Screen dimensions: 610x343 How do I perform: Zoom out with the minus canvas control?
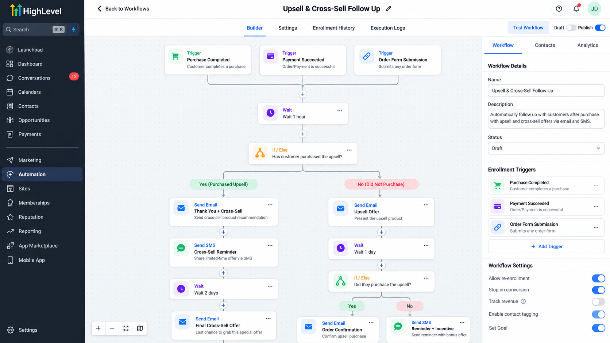112,328
